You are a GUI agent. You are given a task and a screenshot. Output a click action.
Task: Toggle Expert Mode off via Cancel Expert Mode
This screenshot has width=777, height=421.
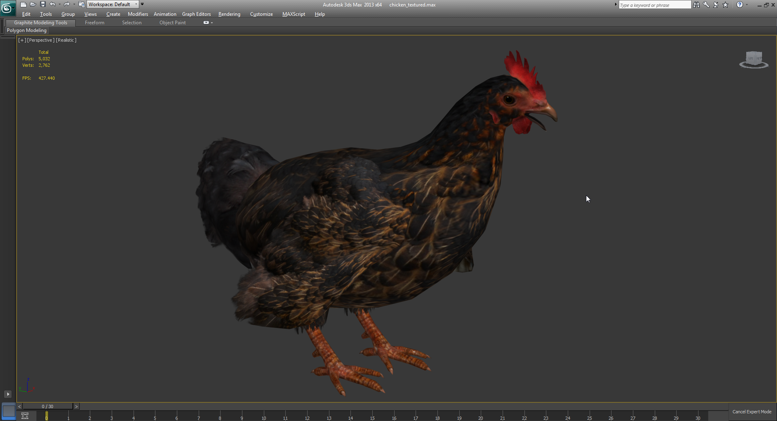752,411
